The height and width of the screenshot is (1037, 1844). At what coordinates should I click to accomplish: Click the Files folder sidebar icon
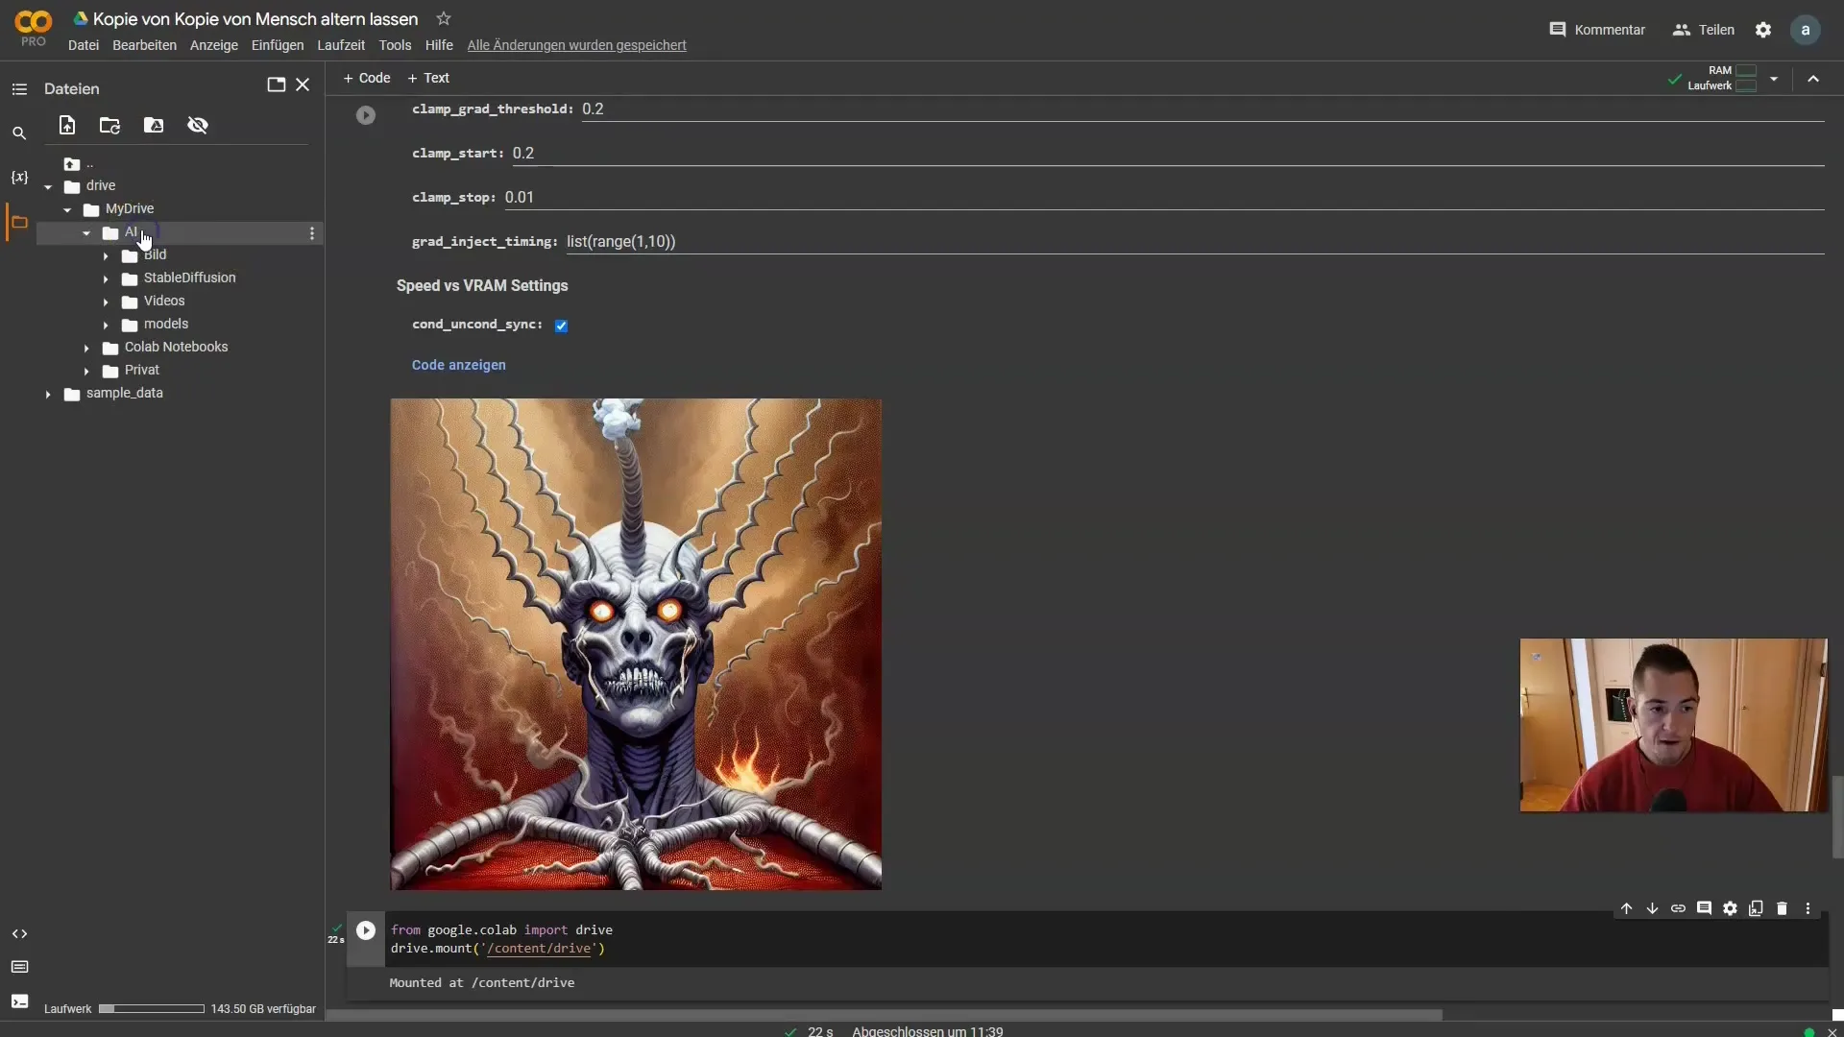pyautogui.click(x=19, y=222)
